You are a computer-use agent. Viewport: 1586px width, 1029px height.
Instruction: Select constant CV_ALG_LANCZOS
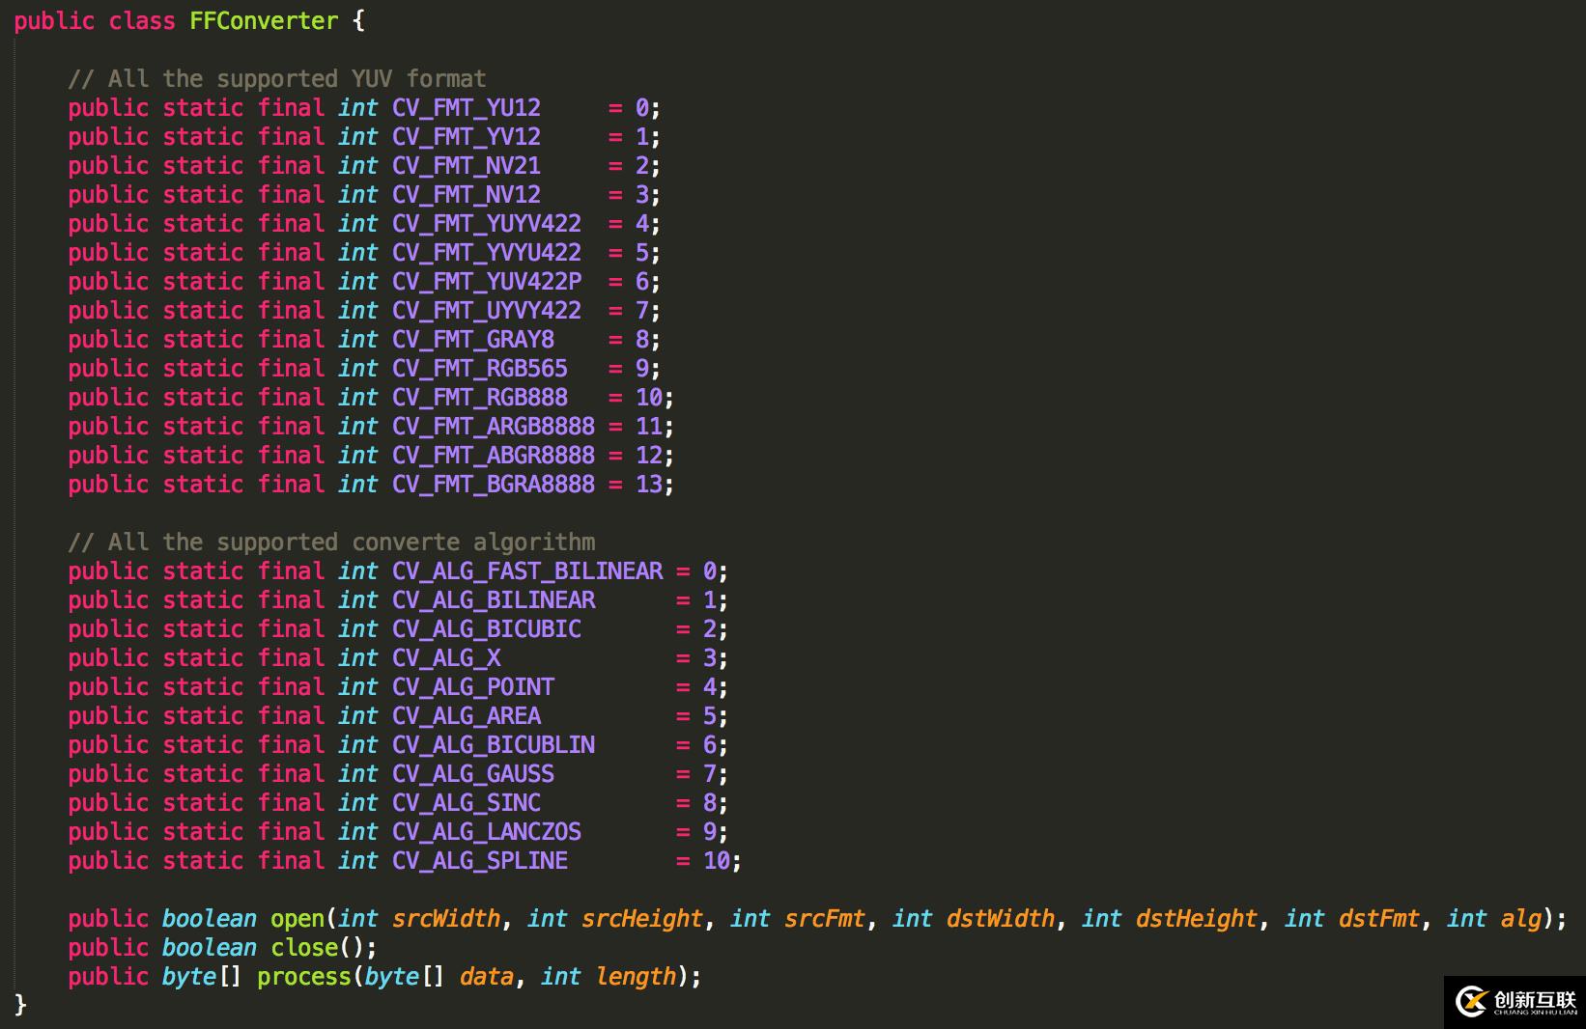point(487,831)
